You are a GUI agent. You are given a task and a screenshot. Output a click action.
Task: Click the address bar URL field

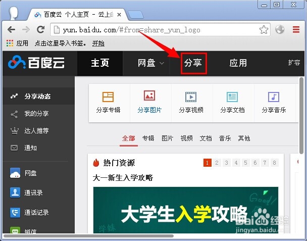[160, 30]
